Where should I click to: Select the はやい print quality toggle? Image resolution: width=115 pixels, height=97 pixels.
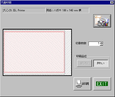point(84,63)
